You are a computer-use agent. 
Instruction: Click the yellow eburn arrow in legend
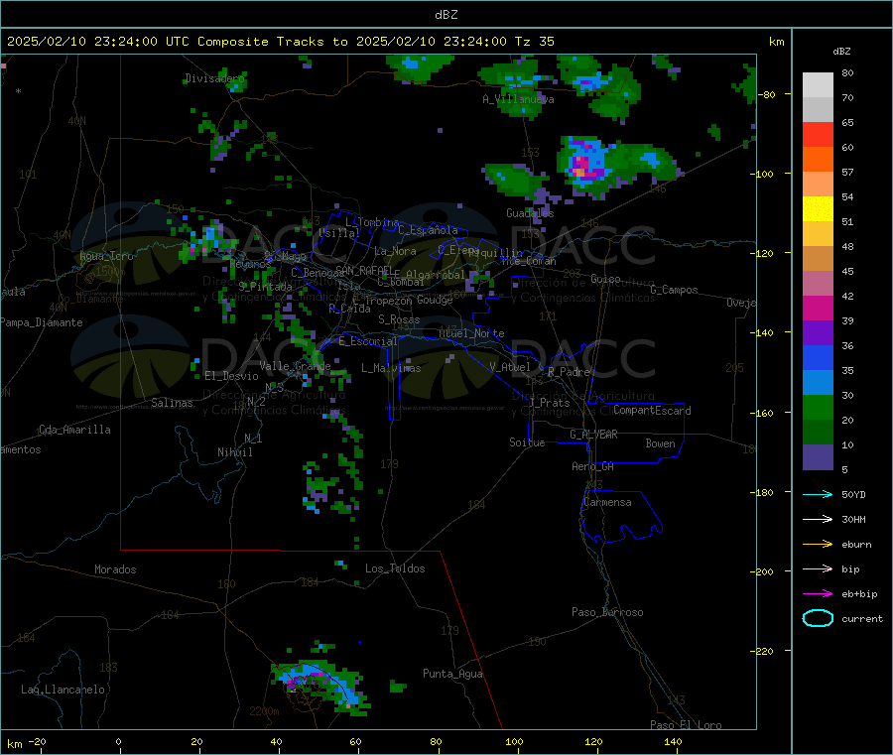point(818,545)
